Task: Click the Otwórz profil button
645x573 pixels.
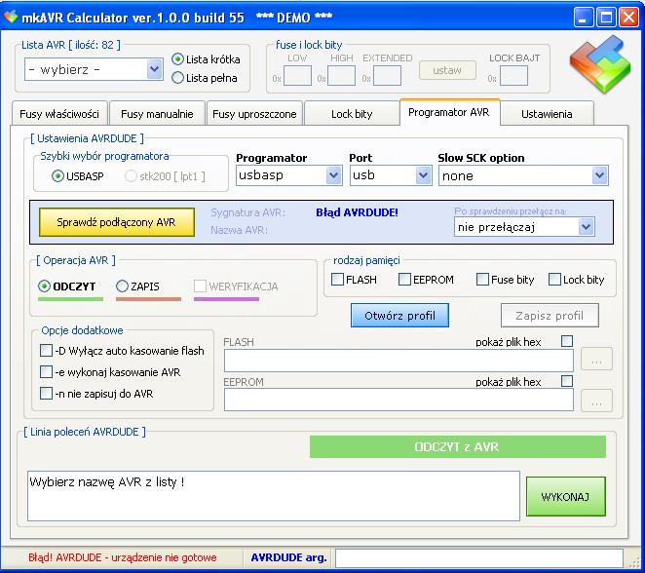Action: pos(399,316)
